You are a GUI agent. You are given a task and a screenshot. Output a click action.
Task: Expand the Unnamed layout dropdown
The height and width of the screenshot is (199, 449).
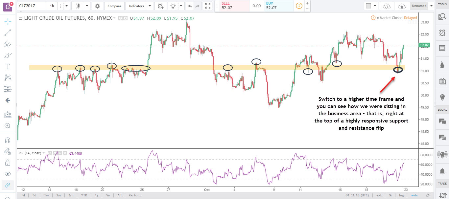[x=431, y=6]
